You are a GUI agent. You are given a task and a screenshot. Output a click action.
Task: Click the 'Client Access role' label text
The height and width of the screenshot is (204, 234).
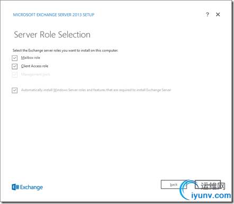point(34,66)
